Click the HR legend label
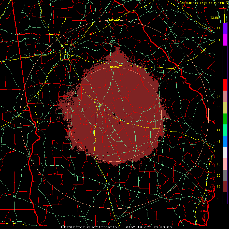Image resolution: width=229 pixels, height=229 pixels. (x=219, y=119)
